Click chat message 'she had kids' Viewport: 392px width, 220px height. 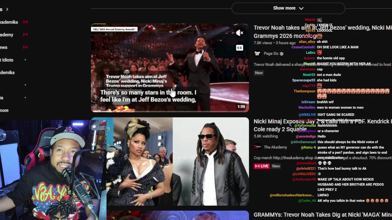click(327, 80)
